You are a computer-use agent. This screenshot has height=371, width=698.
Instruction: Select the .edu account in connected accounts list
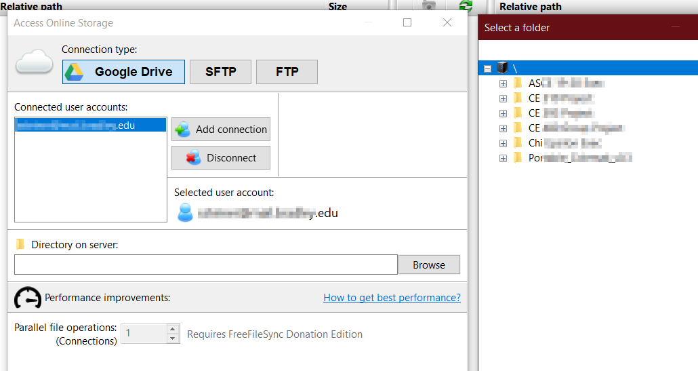pos(90,125)
